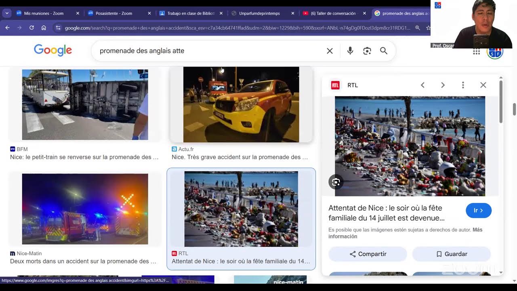Open BFM petit-train se renverse link
517x291 pixels.
point(84,157)
